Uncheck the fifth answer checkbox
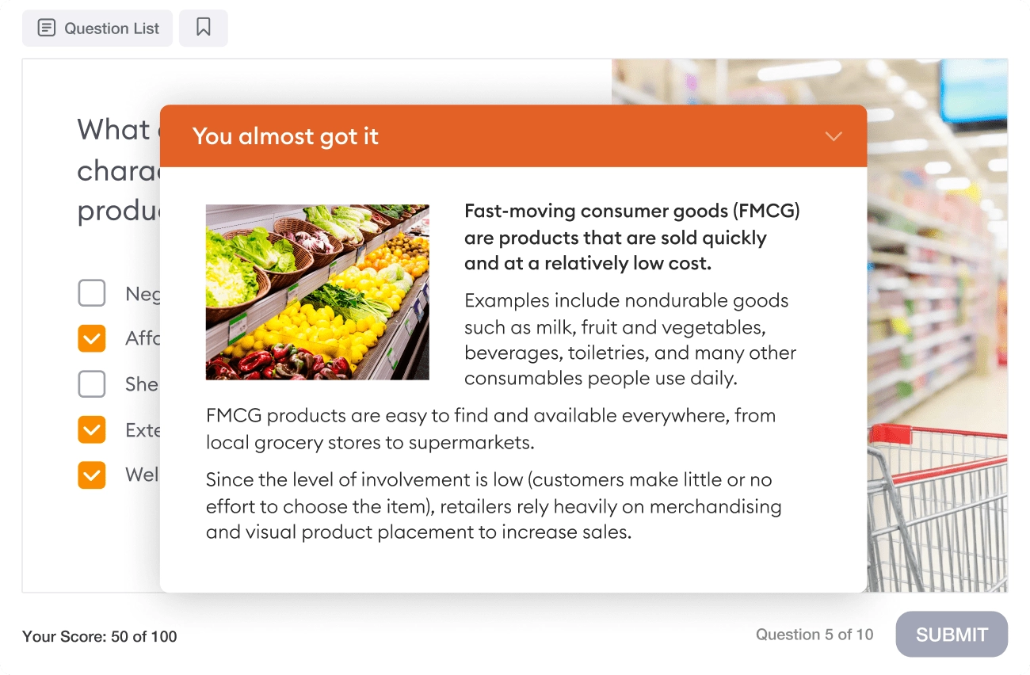Viewport: 1030px width, 675px height. (x=92, y=475)
